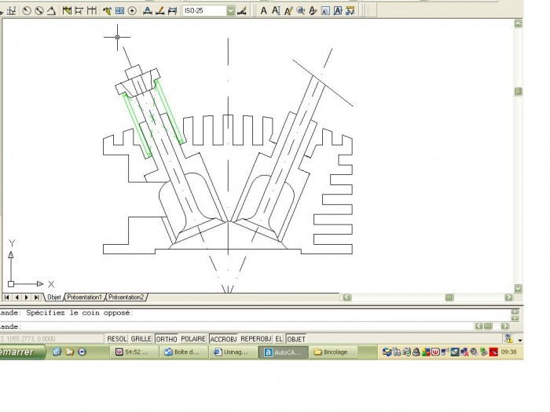The height and width of the screenshot is (412, 550).
Task: Toggle ORTHO mode off
Action: tap(167, 339)
